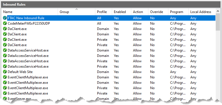Sort rules by Group column header

(x=76, y=12)
